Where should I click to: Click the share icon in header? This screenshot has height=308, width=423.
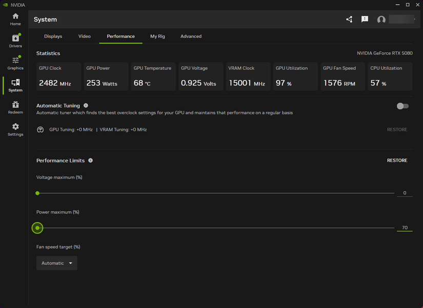click(349, 19)
